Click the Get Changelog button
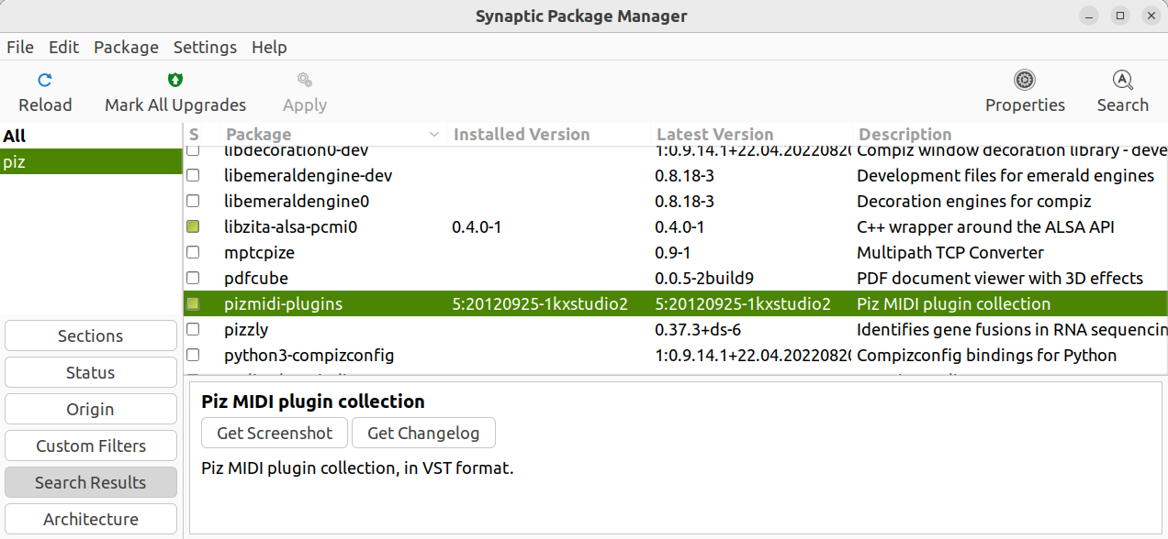The image size is (1168, 539). (423, 433)
